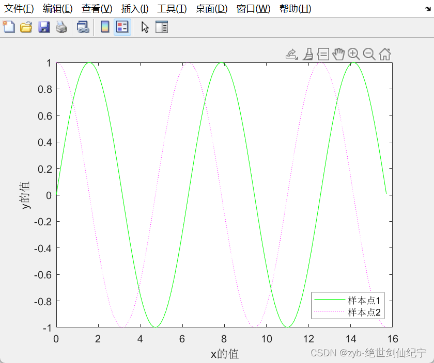Open the 编辑(E) menu
The image size is (434, 363).
tap(57, 9)
